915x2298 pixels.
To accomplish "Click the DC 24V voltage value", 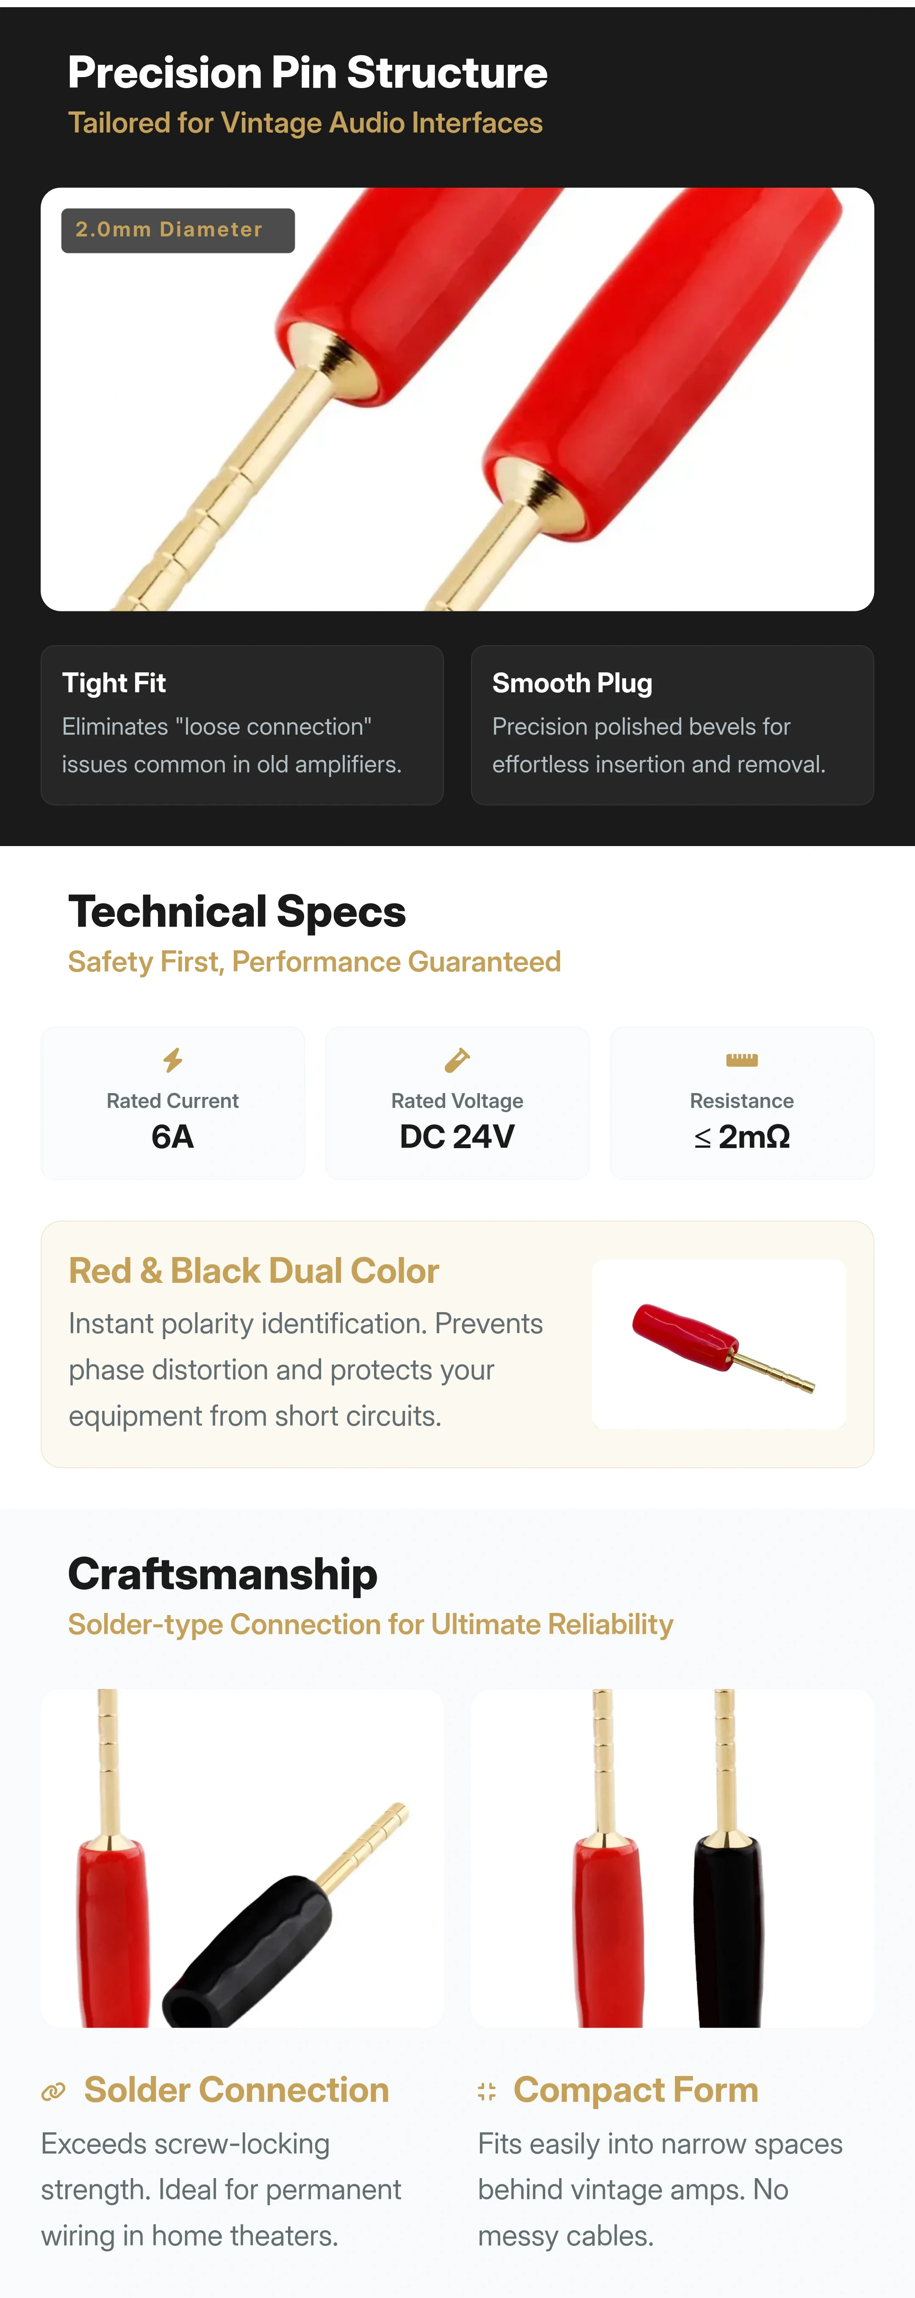I will pos(457,1137).
